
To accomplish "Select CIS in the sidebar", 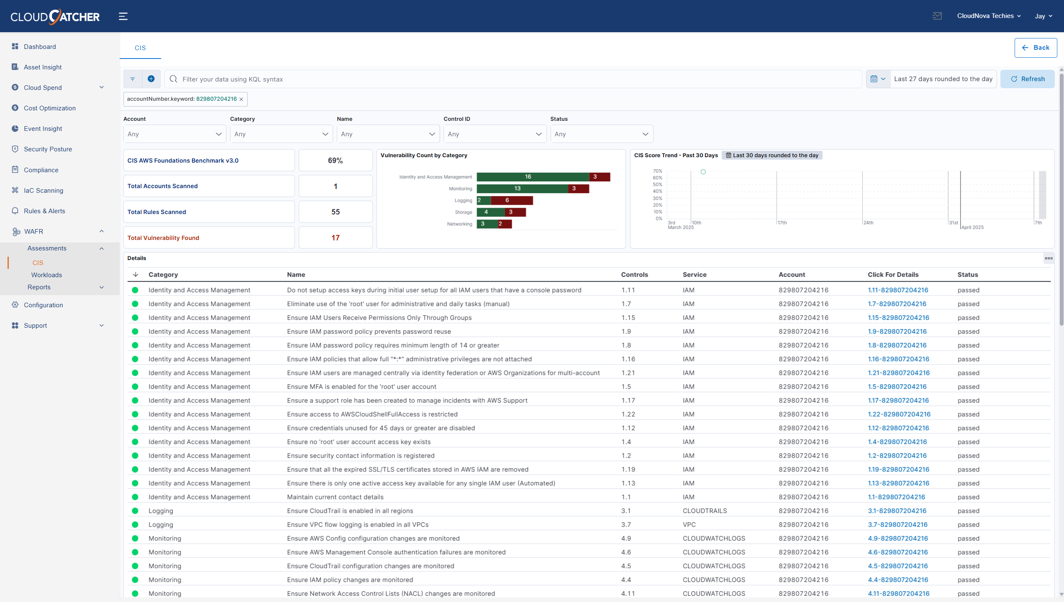I will (38, 263).
